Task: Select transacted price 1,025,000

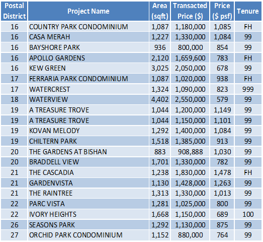Action: tap(190, 204)
